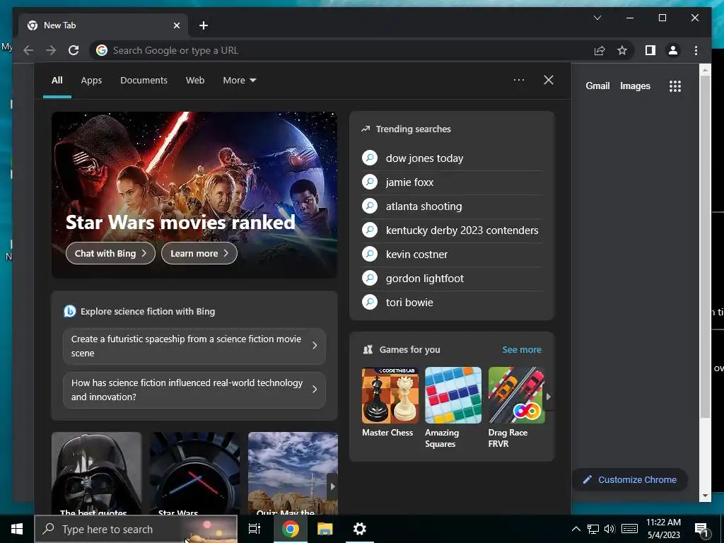Search trending 'jamie foxx'
This screenshot has height=543, width=724.
pyautogui.click(x=452, y=182)
